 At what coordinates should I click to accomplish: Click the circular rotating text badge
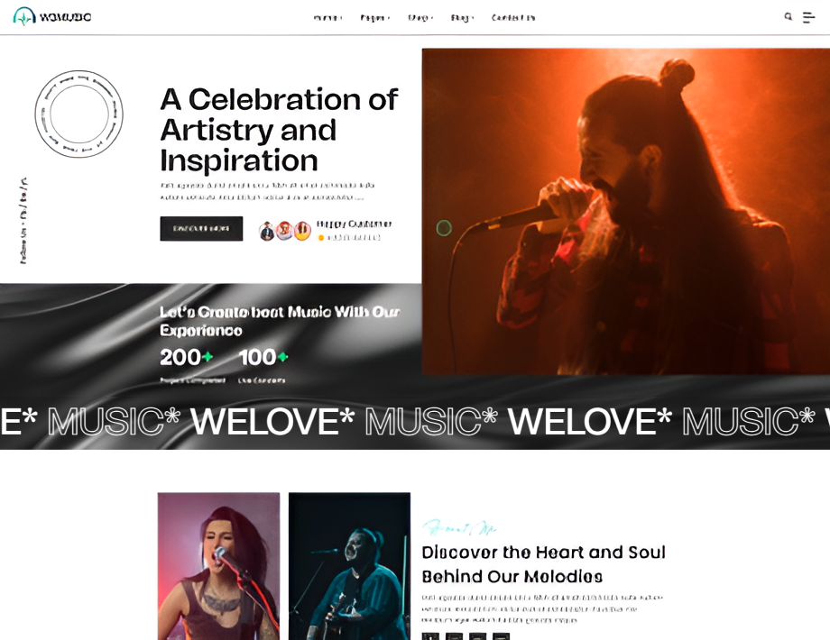point(78,114)
